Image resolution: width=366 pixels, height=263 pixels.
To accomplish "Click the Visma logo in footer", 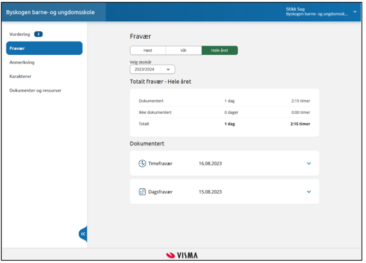I will (182, 255).
